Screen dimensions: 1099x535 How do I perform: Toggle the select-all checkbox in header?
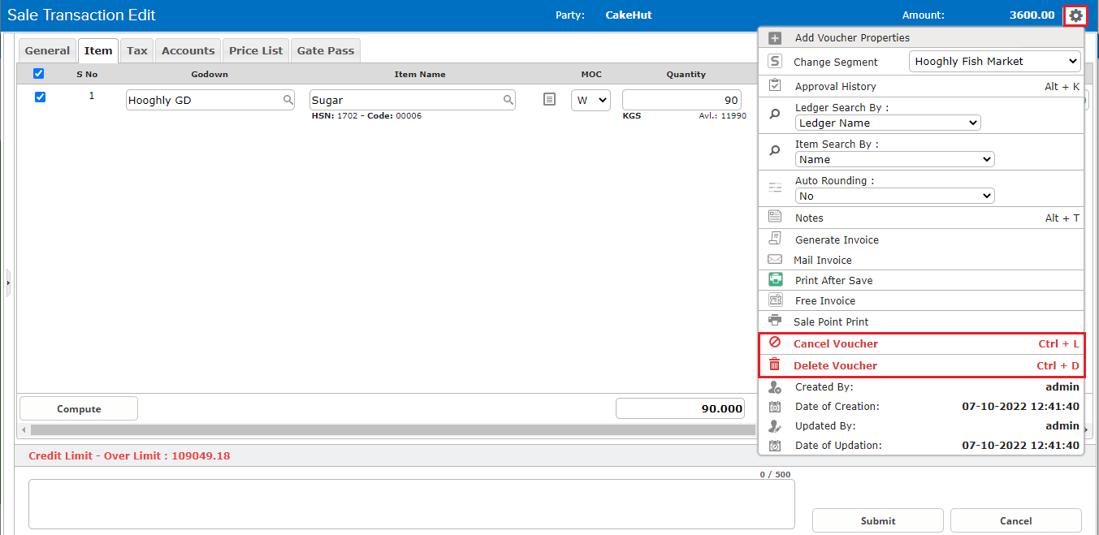(x=38, y=74)
